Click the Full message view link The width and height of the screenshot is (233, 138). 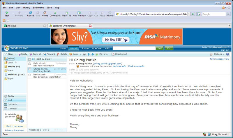(x=219, y=59)
